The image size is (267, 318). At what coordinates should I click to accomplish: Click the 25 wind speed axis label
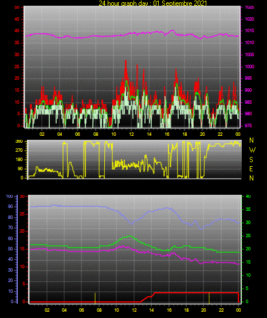tap(17, 66)
